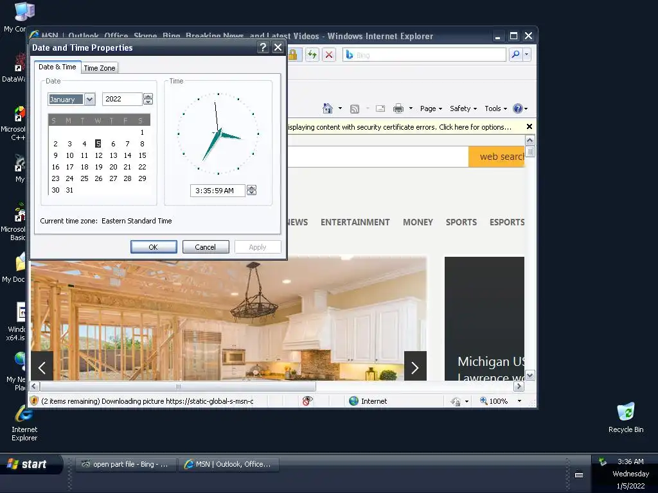This screenshot has width=658, height=493.
Task: Confirm with the OK button
Action: point(154,247)
